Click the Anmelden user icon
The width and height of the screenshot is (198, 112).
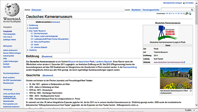coord(184,3)
